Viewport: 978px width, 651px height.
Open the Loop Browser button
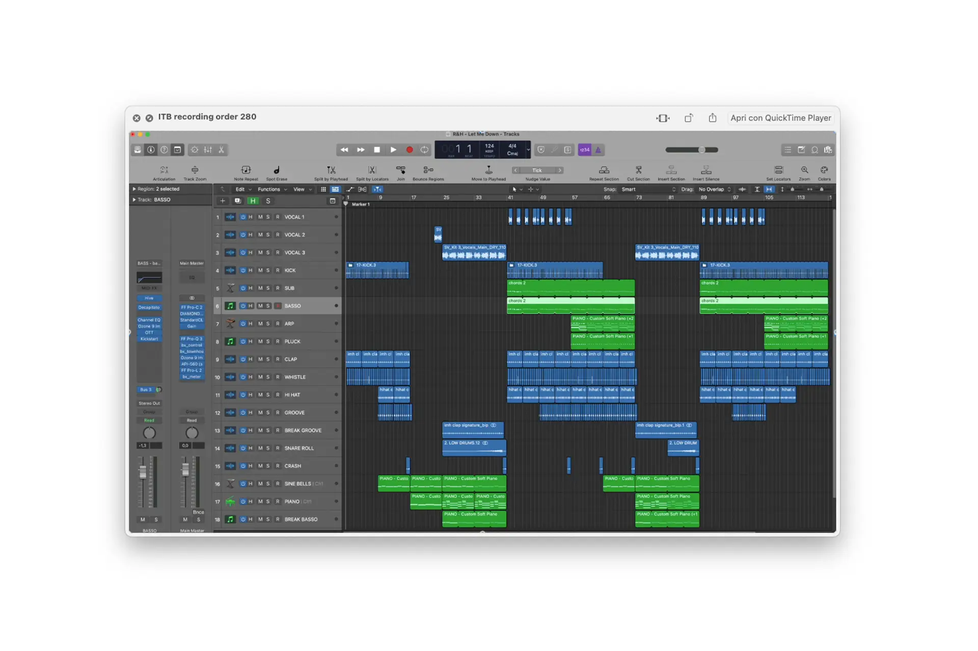[x=814, y=150]
